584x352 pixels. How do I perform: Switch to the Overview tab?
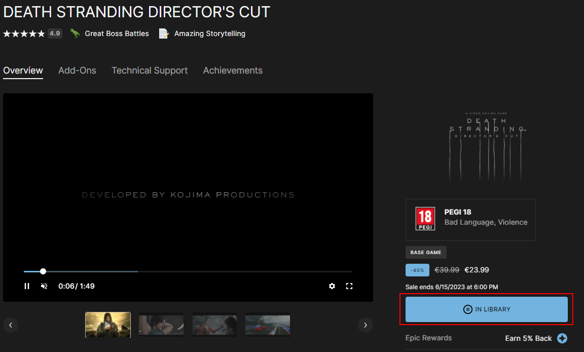23,71
